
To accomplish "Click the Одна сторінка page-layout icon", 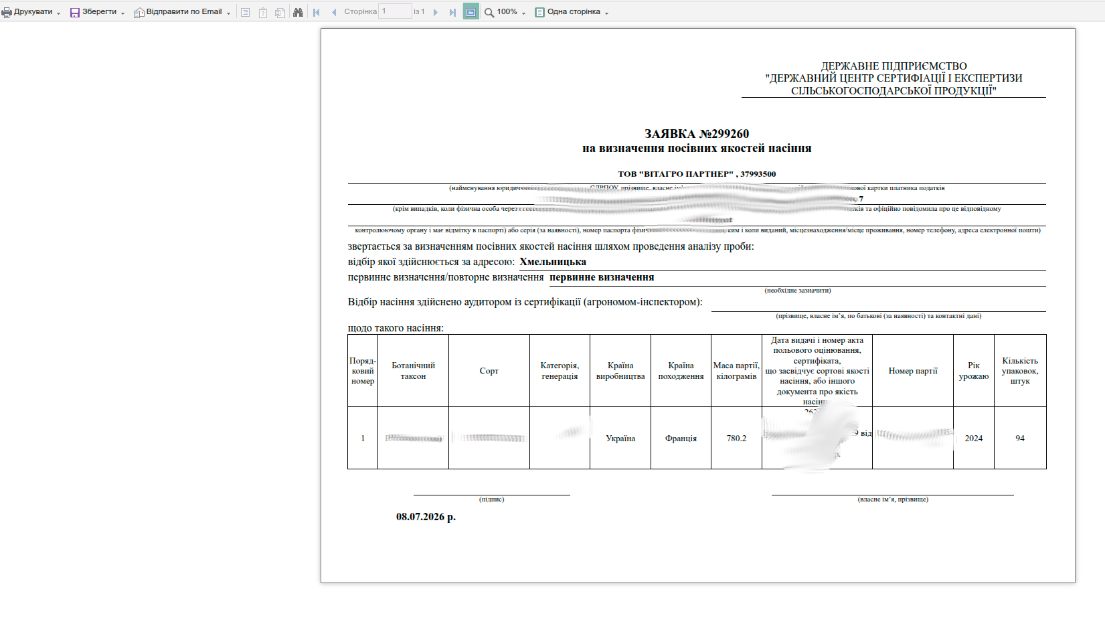I will coord(539,12).
